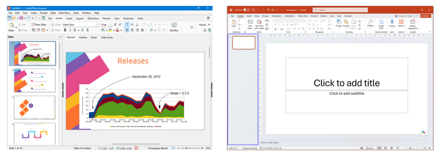Click Copilot icon on PowerPoint slide area
This screenshot has height=156, width=440.
tap(423, 133)
